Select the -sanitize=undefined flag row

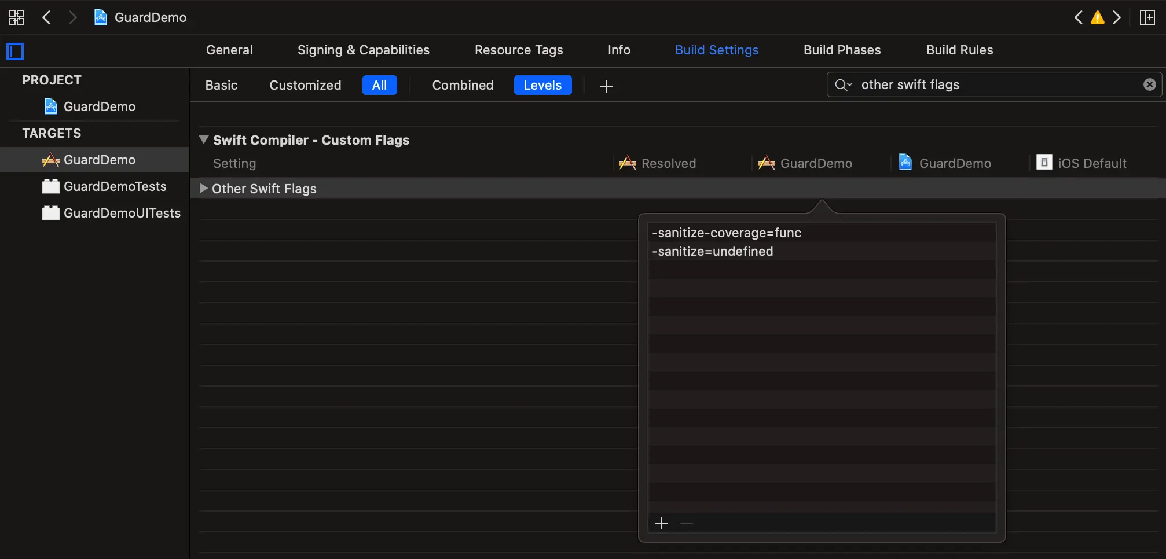point(822,251)
